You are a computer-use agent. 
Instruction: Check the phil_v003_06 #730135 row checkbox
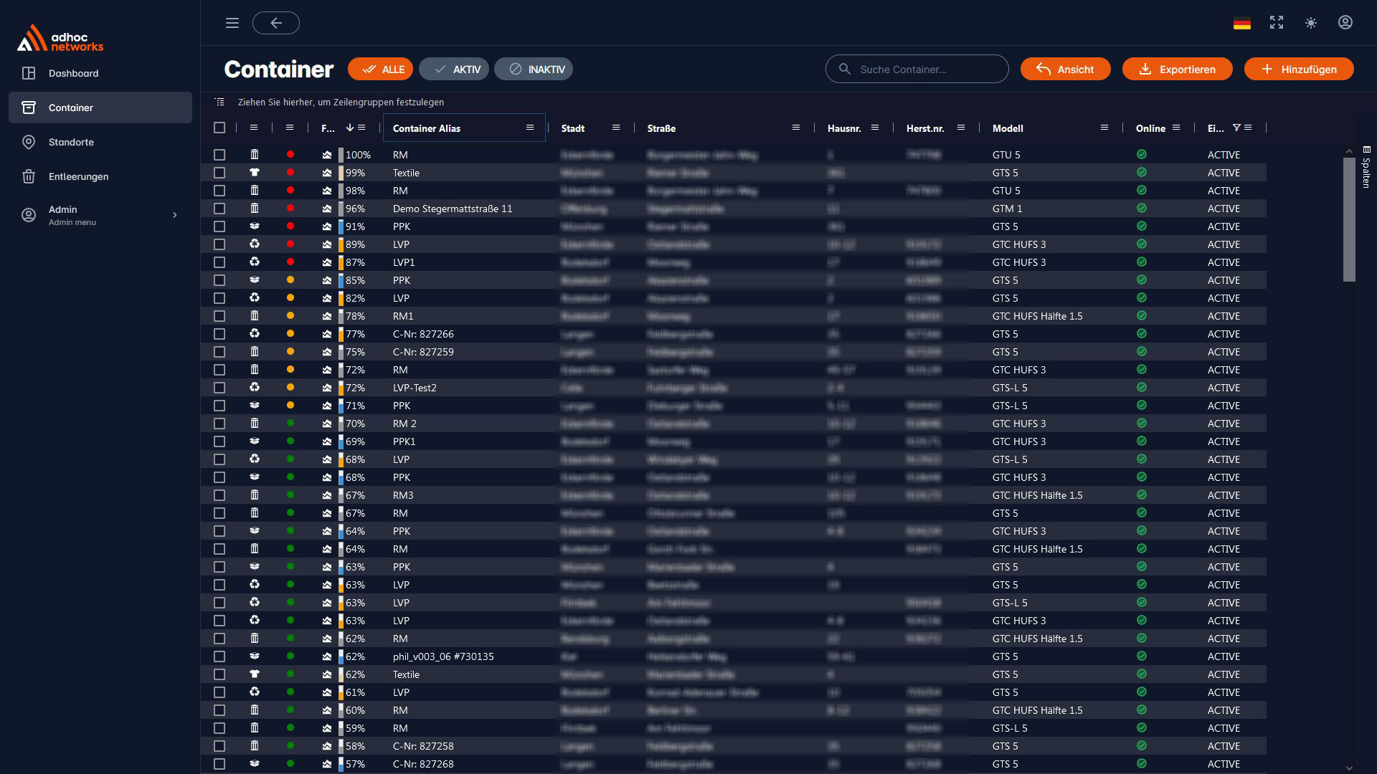click(219, 656)
